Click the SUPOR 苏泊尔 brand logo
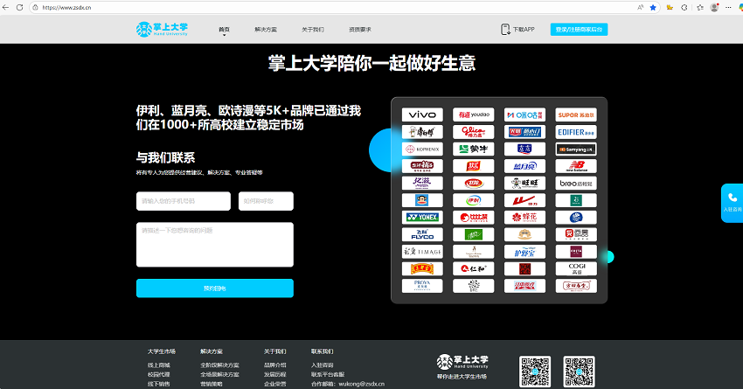Image resolution: width=743 pixels, height=389 pixels. [x=576, y=115]
